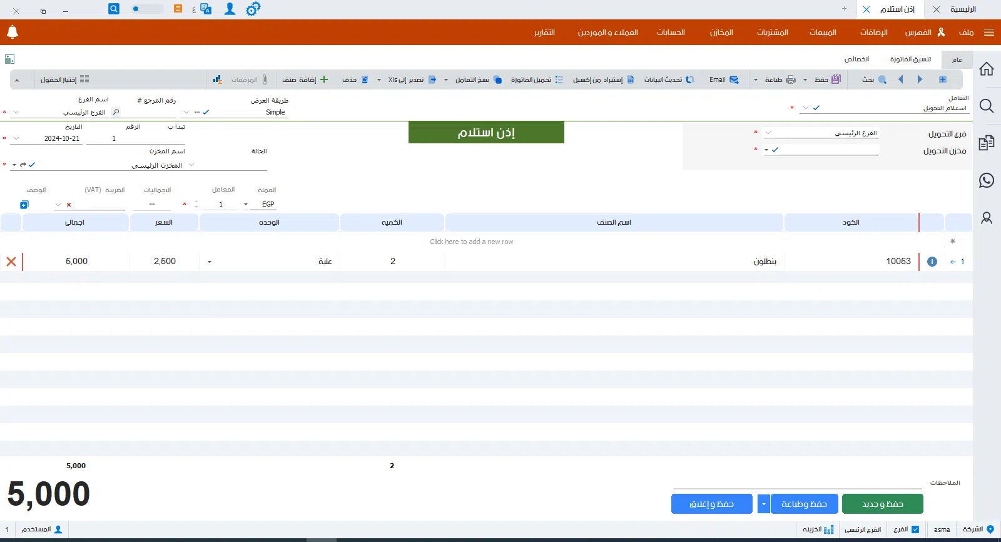Click the blue user icon in title bar
1001x542 pixels.
point(230,9)
